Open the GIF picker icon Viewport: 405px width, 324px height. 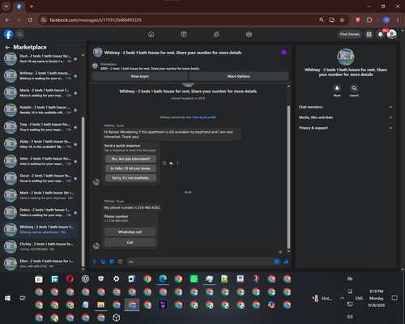[120, 262]
